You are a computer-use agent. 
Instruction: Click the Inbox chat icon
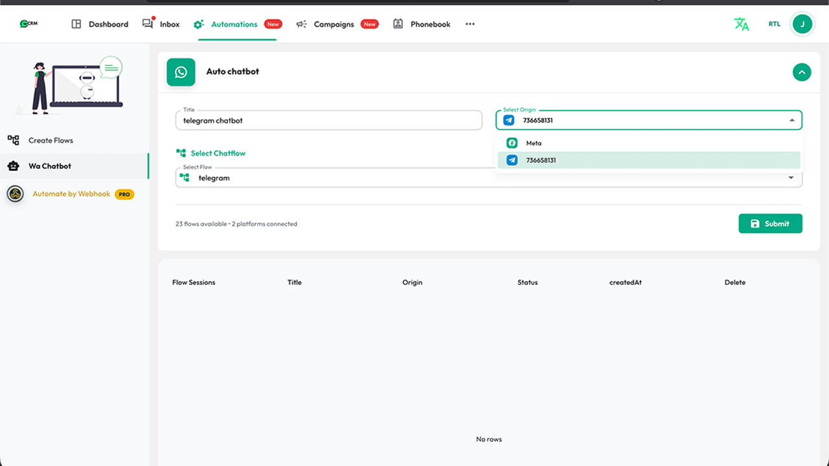148,24
